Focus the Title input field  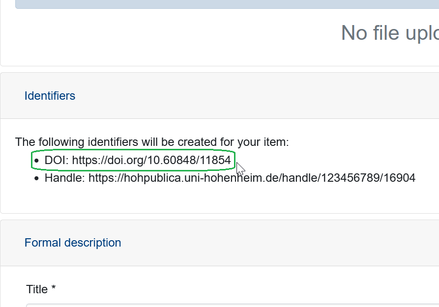(x=231, y=305)
